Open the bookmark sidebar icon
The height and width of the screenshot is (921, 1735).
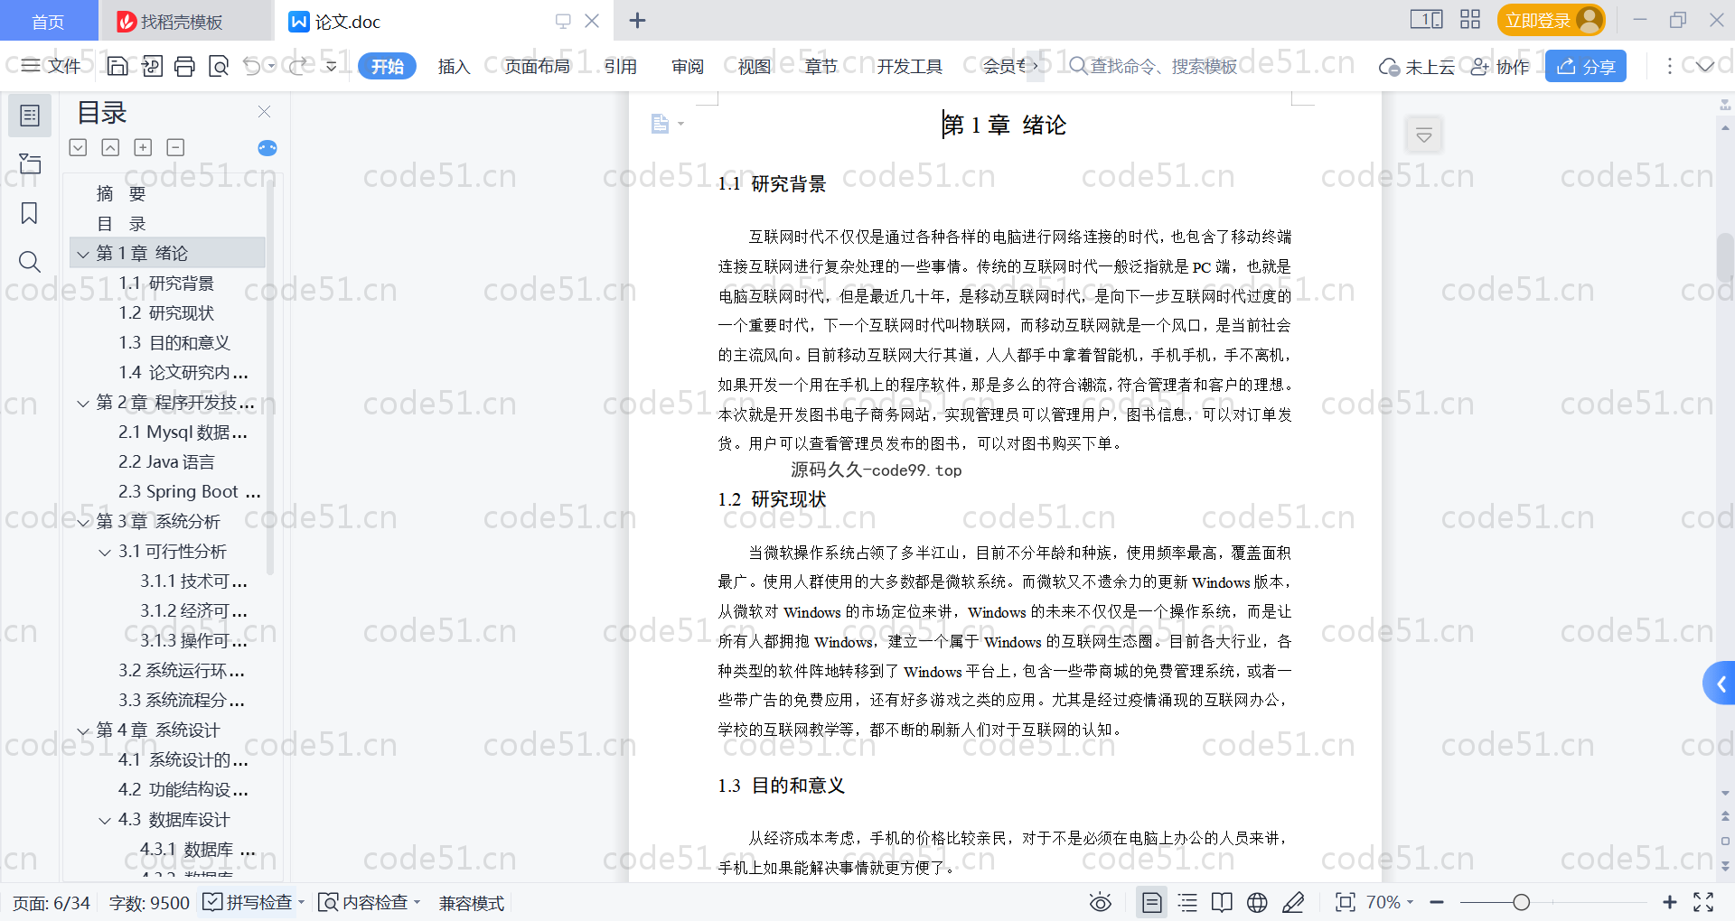[x=30, y=213]
